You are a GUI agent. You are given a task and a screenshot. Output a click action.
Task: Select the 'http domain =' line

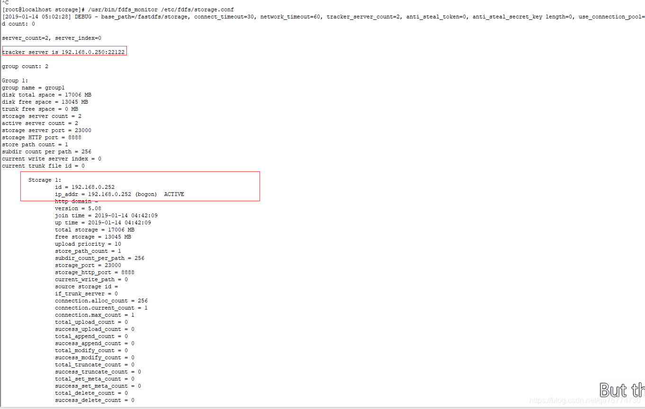coord(76,201)
